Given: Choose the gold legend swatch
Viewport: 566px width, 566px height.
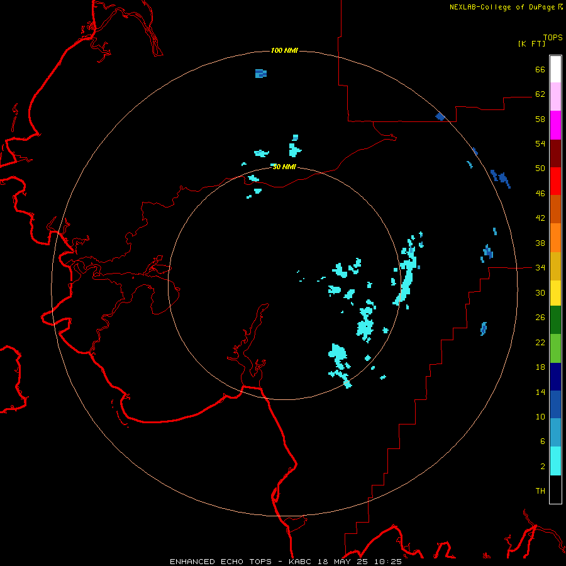Looking at the screenshot, I should [555, 266].
